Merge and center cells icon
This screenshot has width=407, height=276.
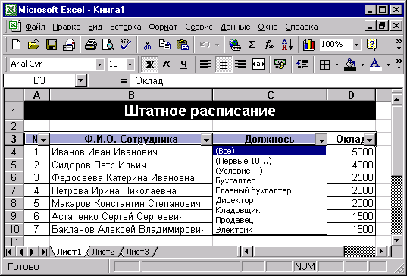[x=258, y=64]
